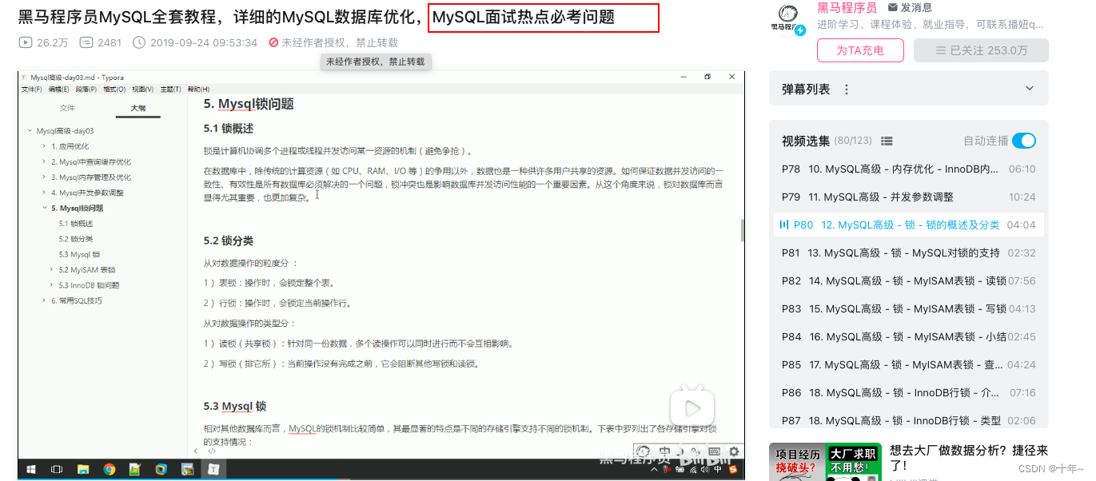Screen dimensions: 1096x481
Task: Select the current P80 锁的概述及分类 row
Action: [909, 225]
